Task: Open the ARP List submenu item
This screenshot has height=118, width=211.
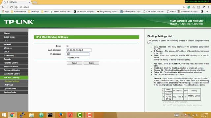Action: tap(14, 85)
